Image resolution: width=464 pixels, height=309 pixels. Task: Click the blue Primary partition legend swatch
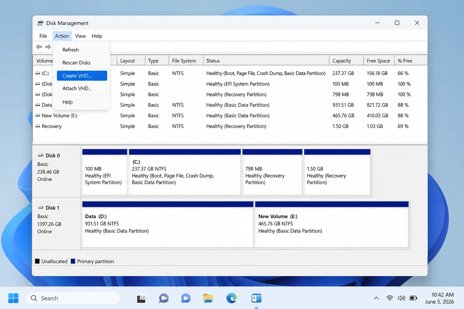(73, 261)
